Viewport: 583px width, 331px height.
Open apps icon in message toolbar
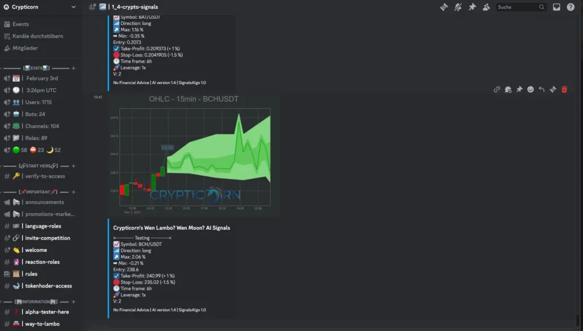pos(508,89)
